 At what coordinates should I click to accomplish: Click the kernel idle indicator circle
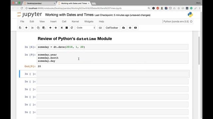[191, 21]
